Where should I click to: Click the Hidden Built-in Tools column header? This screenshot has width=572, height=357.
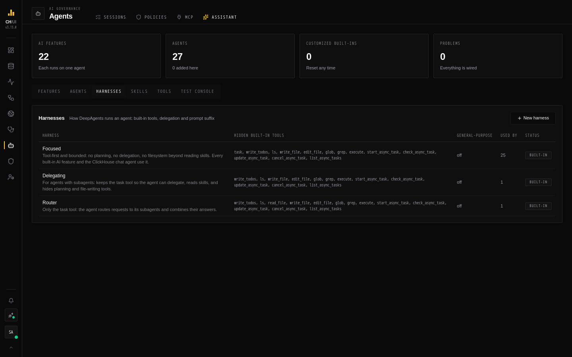259,136
